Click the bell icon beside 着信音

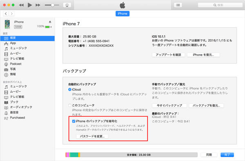click(6, 113)
